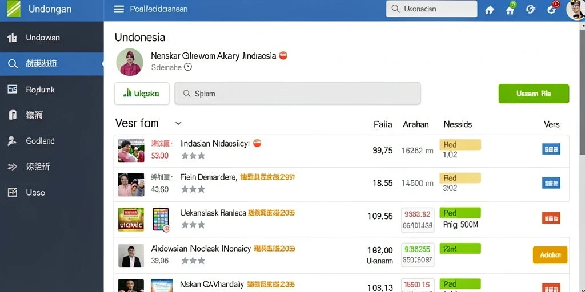Click red action icon on Uekanslask row

(551, 217)
